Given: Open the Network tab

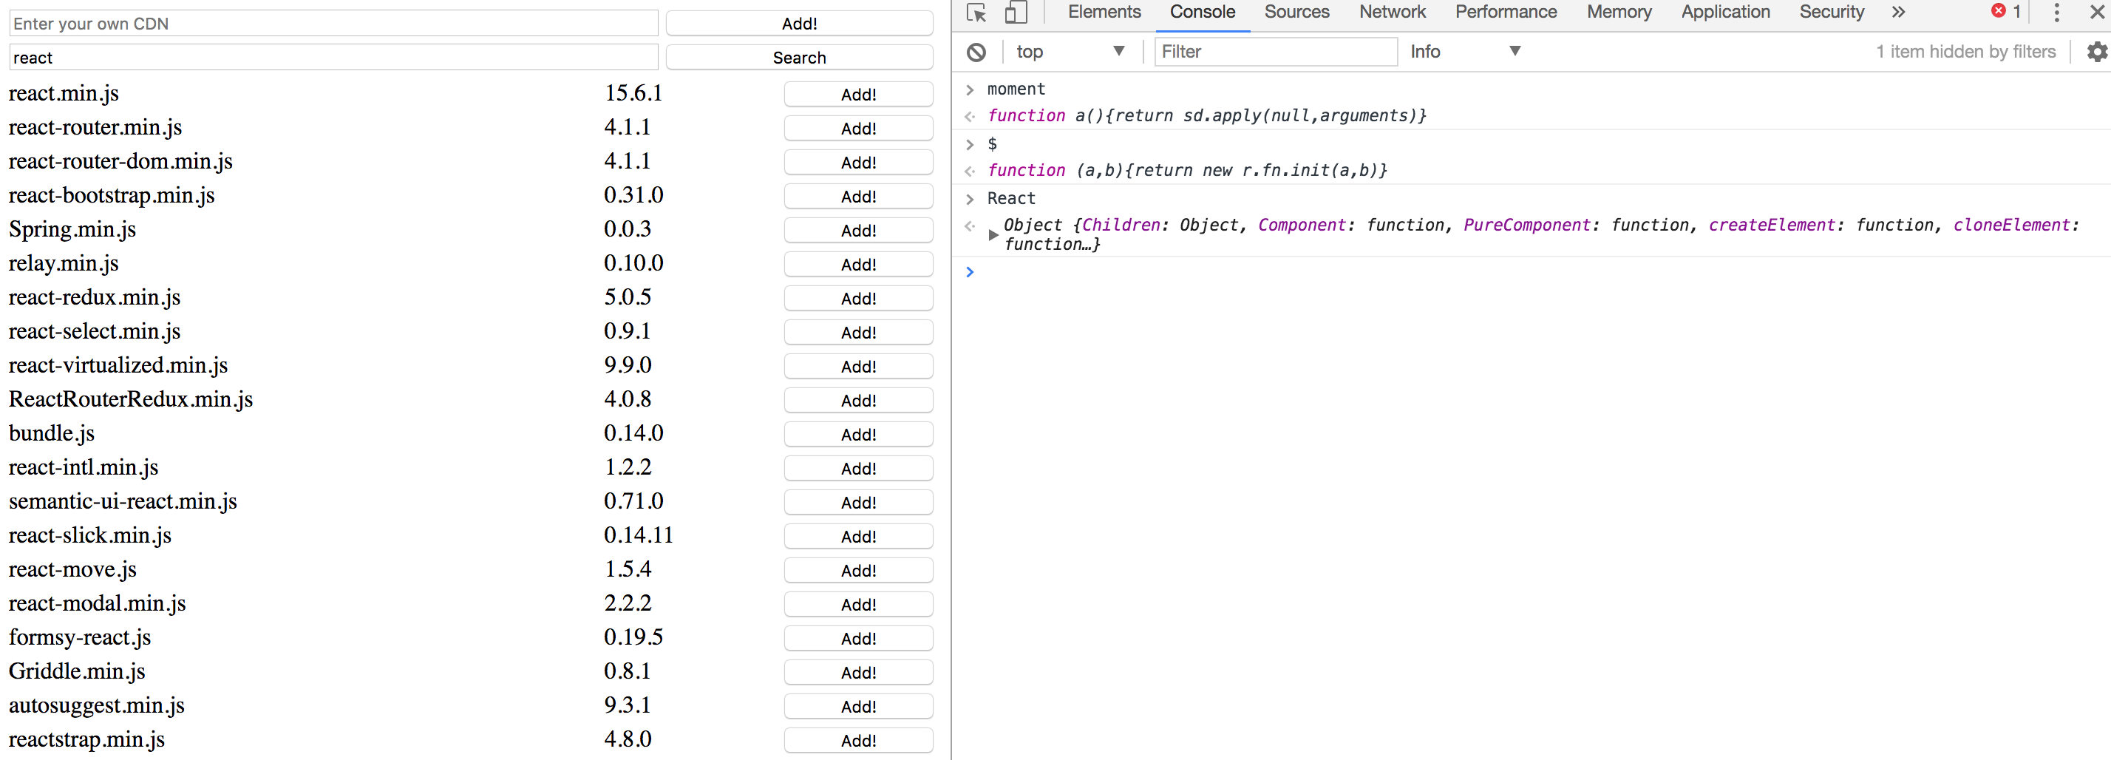Looking at the screenshot, I should tap(1393, 13).
